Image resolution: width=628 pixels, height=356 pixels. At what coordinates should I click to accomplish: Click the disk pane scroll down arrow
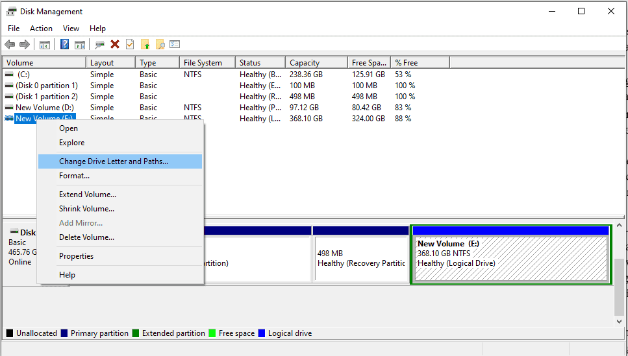pos(619,321)
